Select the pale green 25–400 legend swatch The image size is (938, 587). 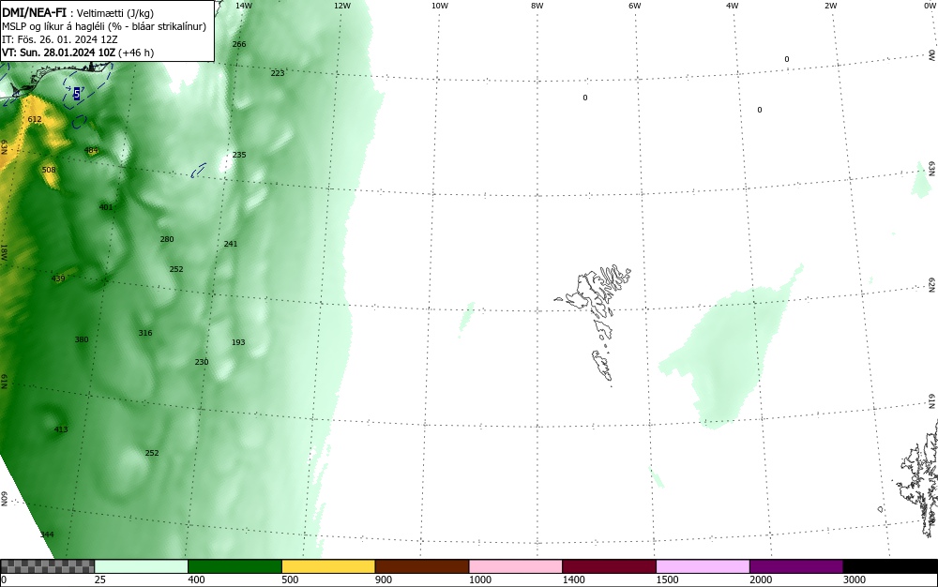[x=142, y=566]
